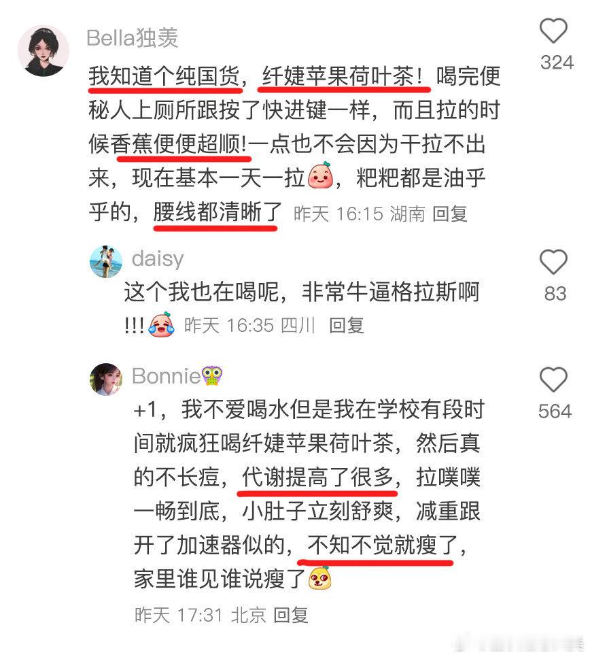Tap the heart on daisy's reply
The width and height of the screenshot is (590, 657).
[x=553, y=262]
